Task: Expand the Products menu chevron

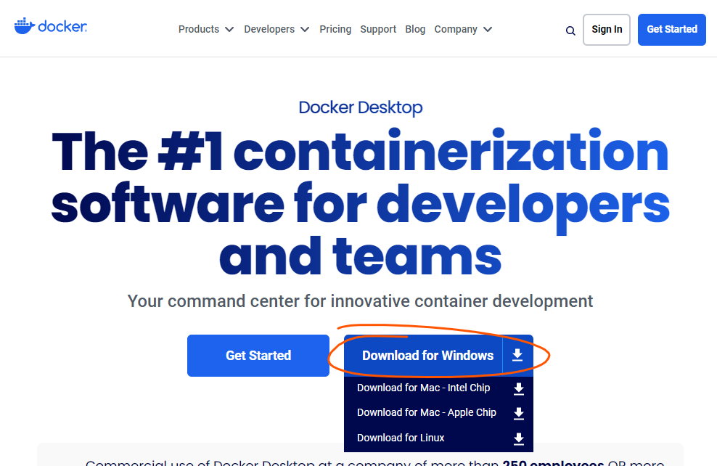Action: coord(229,30)
